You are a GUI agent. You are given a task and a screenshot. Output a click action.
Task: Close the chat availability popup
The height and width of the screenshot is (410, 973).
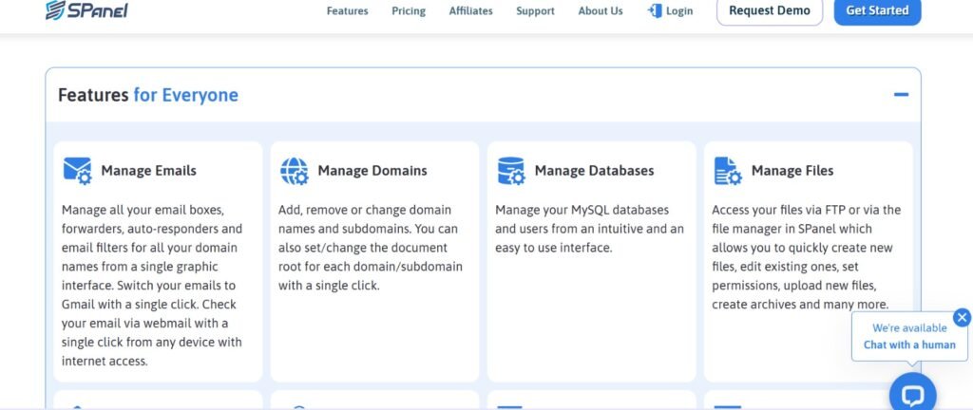[962, 318]
